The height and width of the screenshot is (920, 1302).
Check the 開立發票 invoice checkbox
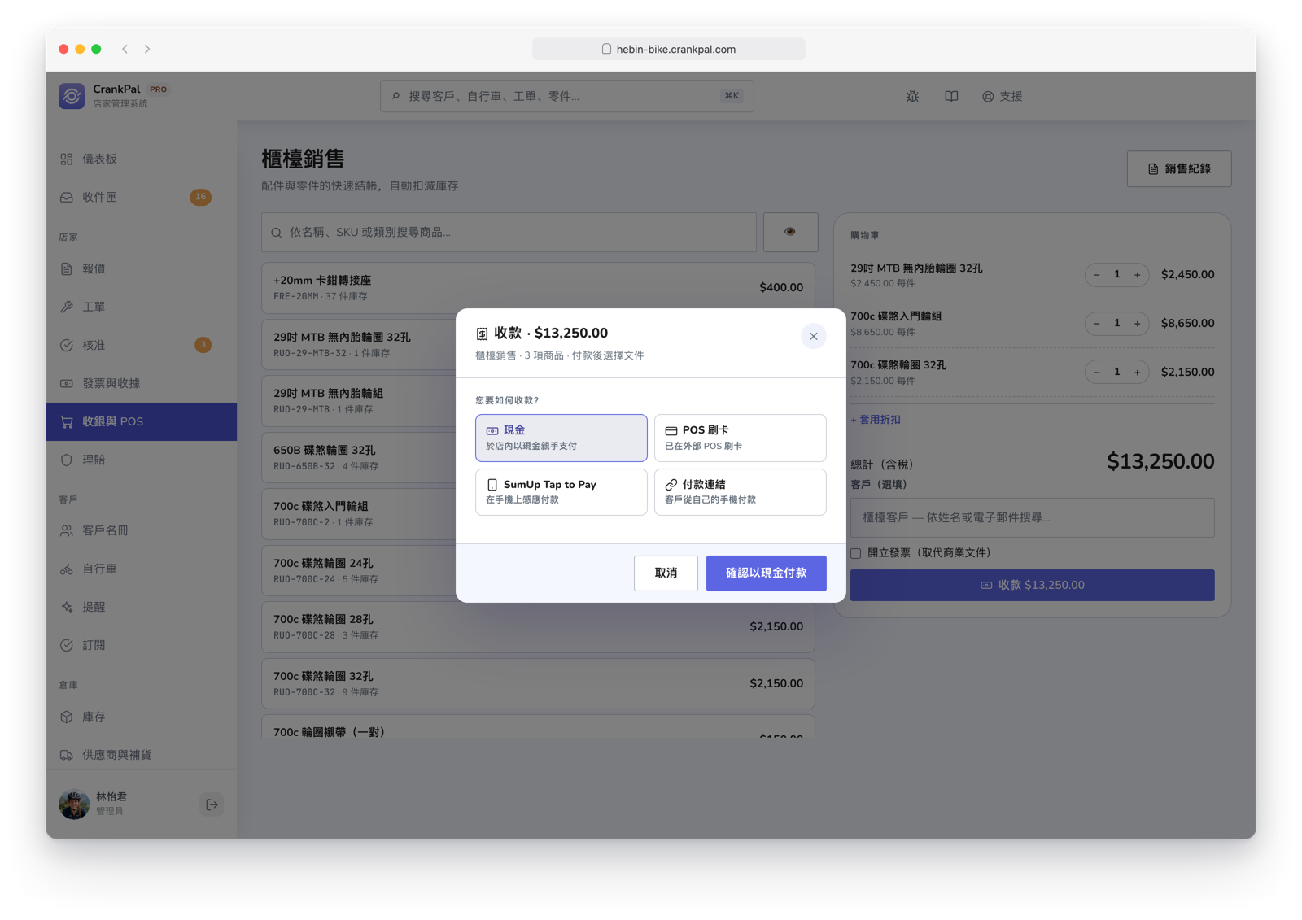click(x=855, y=553)
